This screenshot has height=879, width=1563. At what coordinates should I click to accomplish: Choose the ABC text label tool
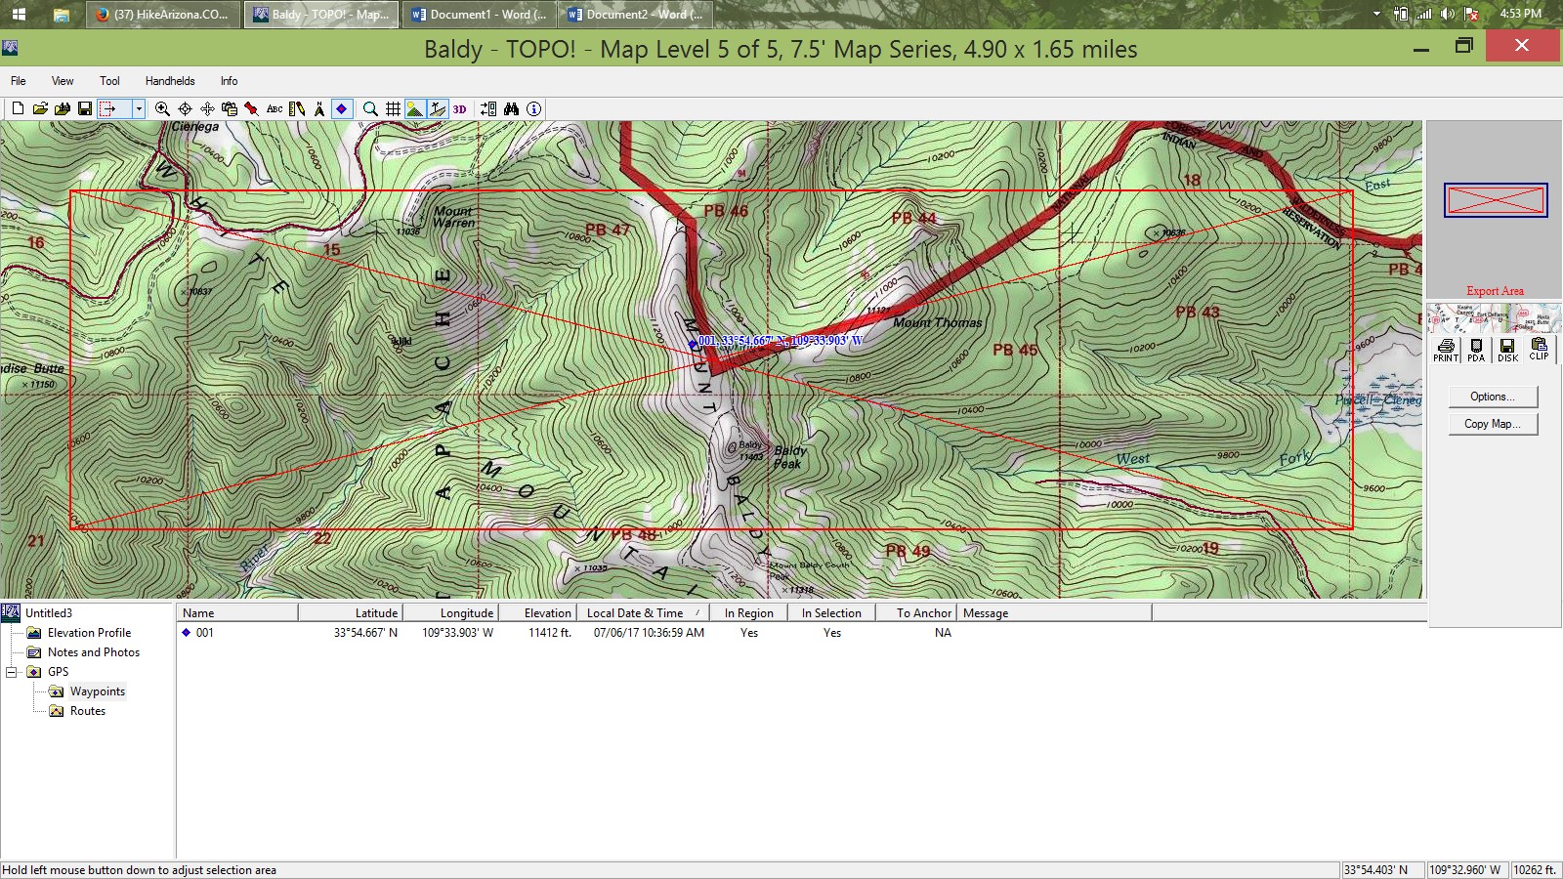point(275,109)
